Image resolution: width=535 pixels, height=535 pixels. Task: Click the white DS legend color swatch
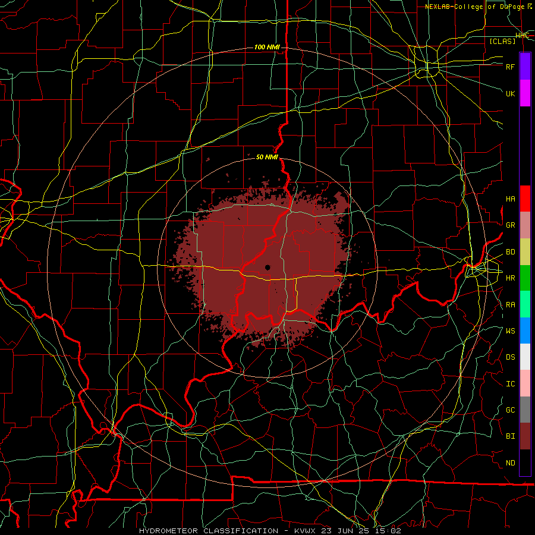tap(525, 357)
